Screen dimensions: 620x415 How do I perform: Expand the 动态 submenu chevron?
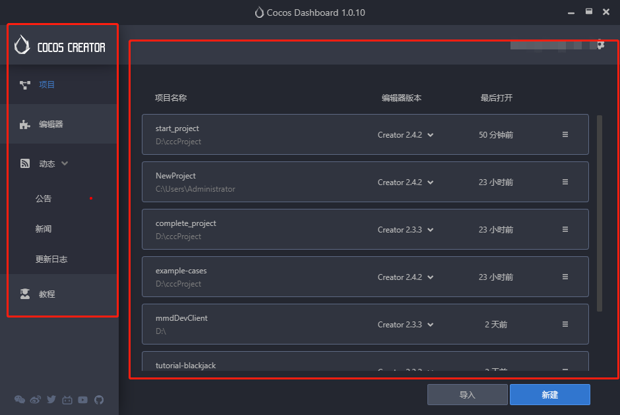click(65, 163)
